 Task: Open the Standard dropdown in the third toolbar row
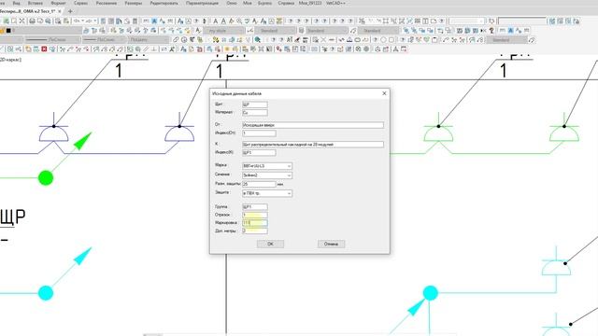tap(506, 39)
